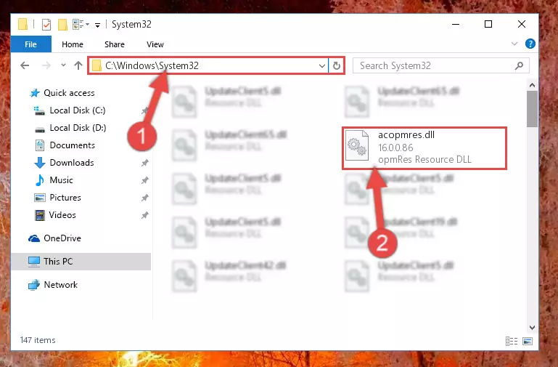The height and width of the screenshot is (367, 558).
Task: Click the address bar path C:\Windows\System32
Action: pyautogui.click(x=152, y=65)
